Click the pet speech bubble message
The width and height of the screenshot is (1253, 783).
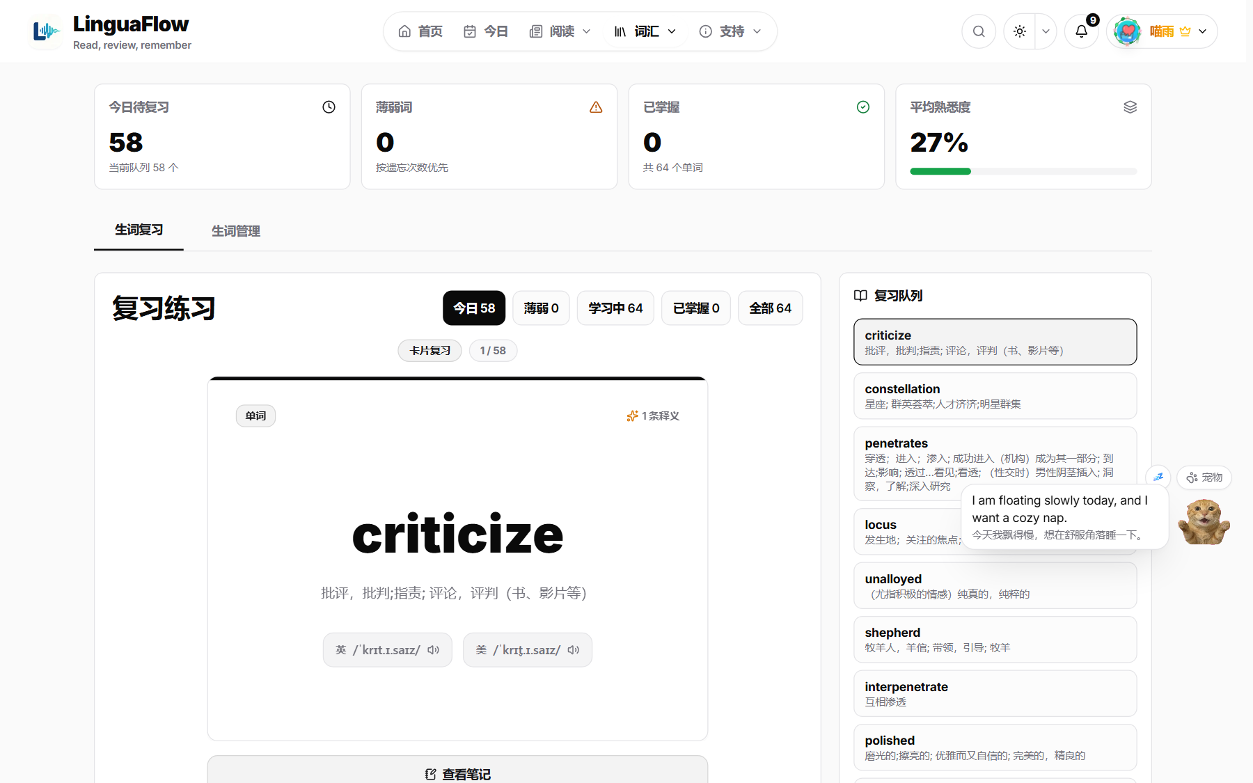(1064, 517)
